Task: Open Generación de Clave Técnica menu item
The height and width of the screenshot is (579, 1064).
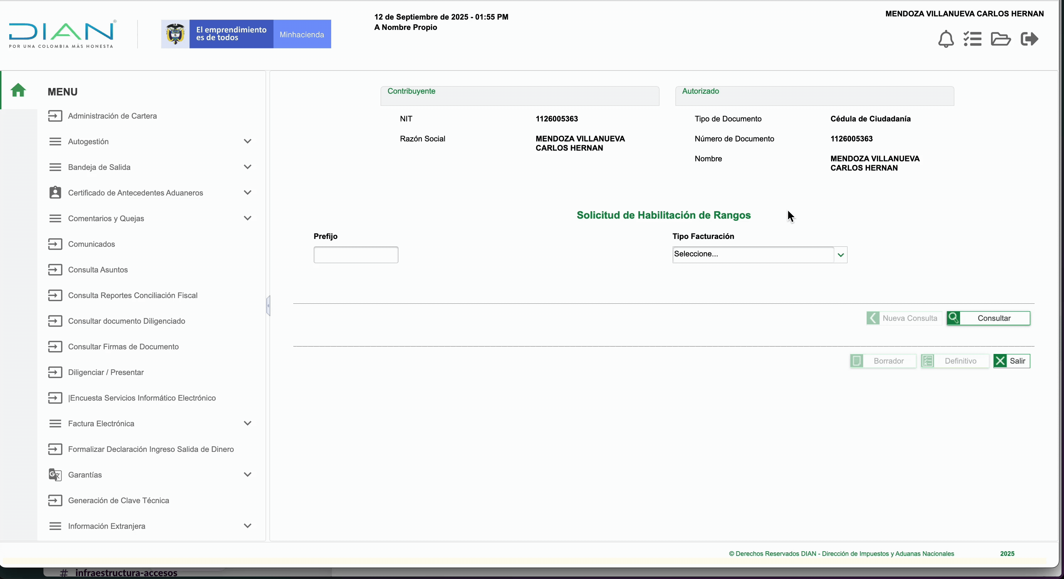Action: pyautogui.click(x=119, y=501)
